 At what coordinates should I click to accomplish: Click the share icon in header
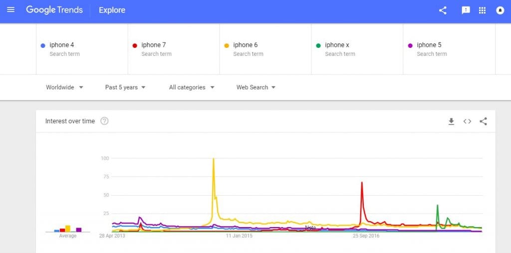443,10
